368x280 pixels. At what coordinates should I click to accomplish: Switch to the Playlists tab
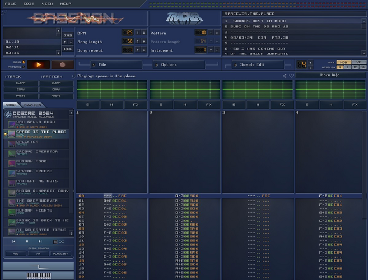click(32, 105)
